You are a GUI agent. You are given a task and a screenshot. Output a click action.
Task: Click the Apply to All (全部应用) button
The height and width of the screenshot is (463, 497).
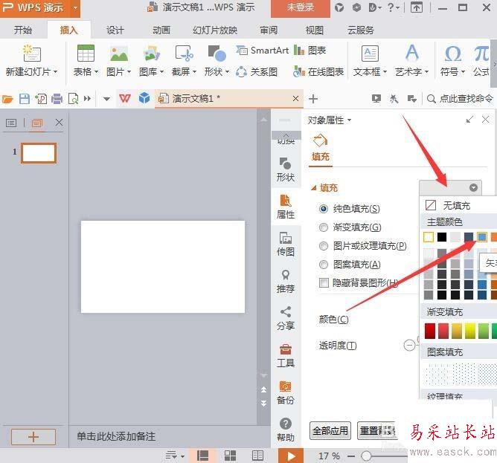tap(330, 431)
